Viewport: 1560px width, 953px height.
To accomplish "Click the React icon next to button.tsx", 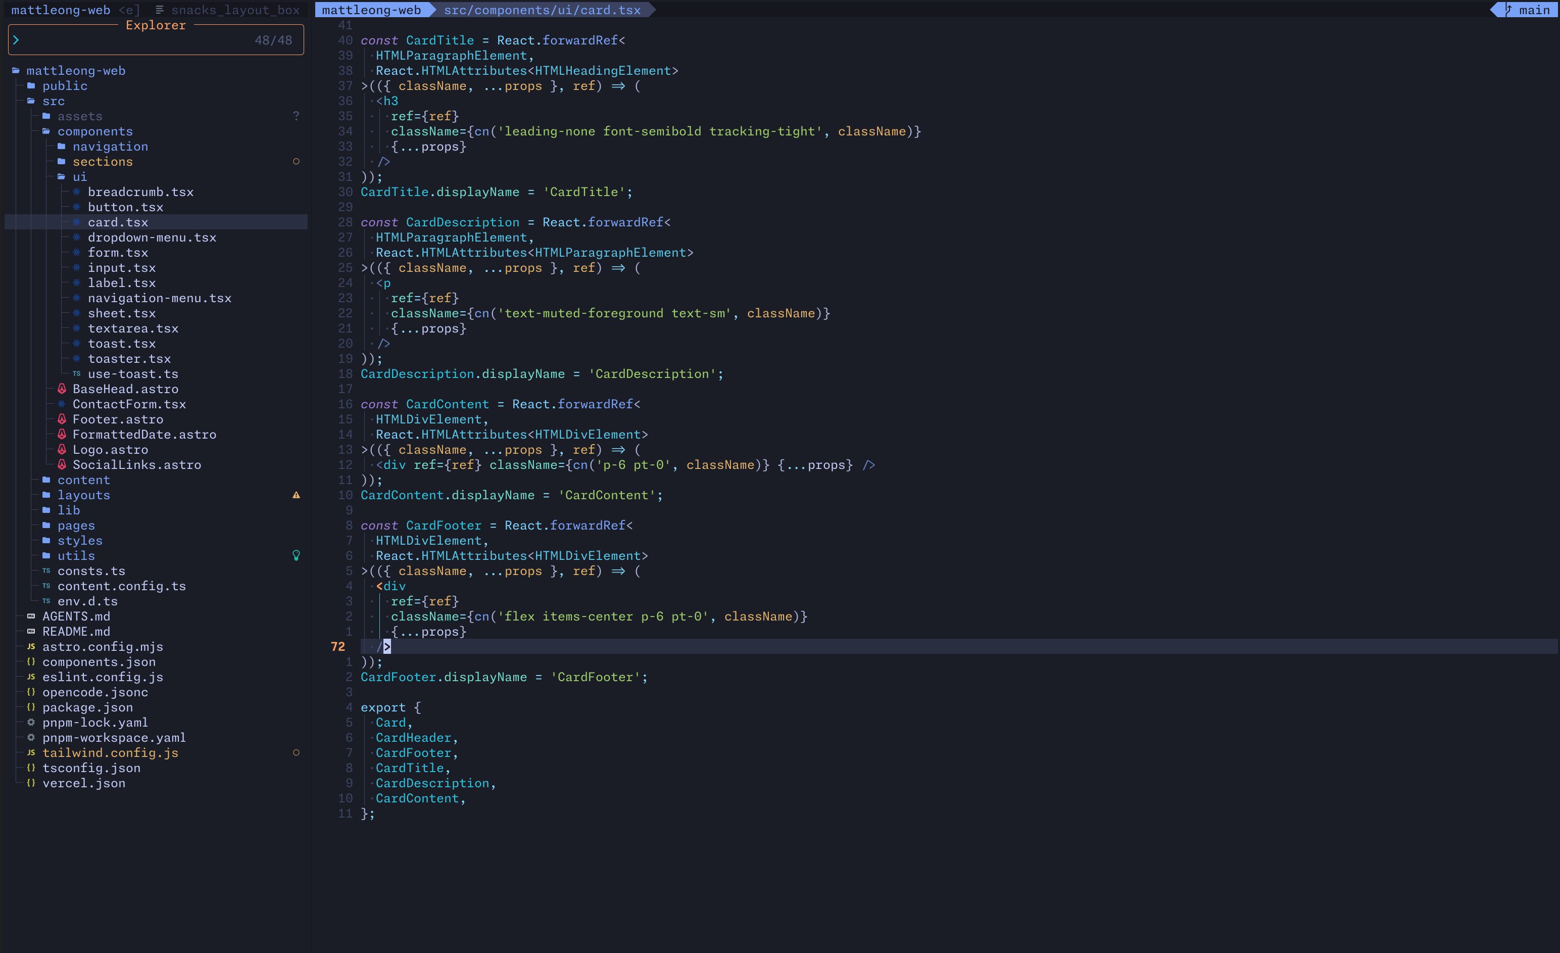I will [77, 207].
